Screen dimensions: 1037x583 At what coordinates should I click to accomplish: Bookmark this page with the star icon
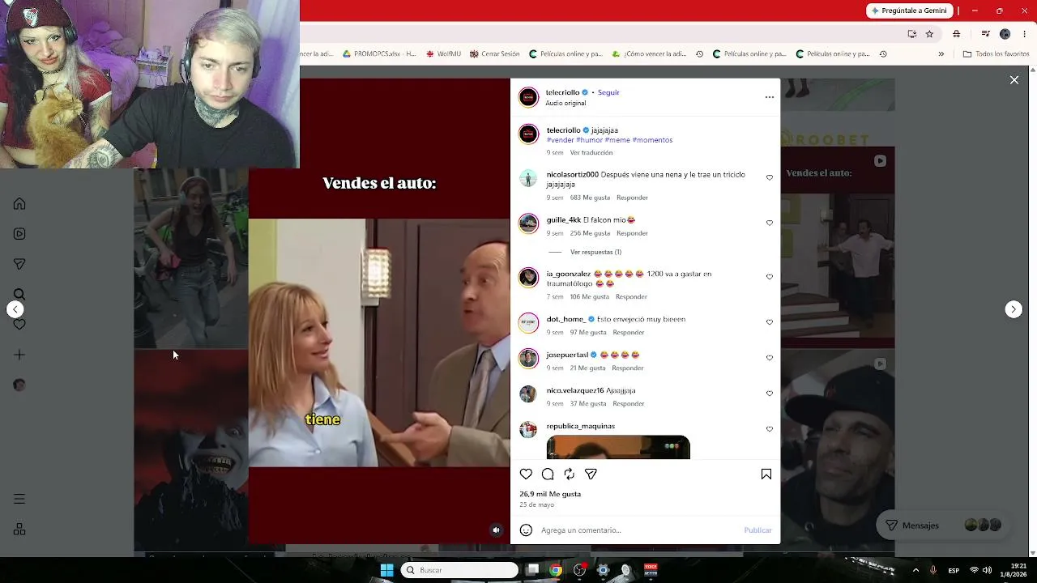pos(929,34)
